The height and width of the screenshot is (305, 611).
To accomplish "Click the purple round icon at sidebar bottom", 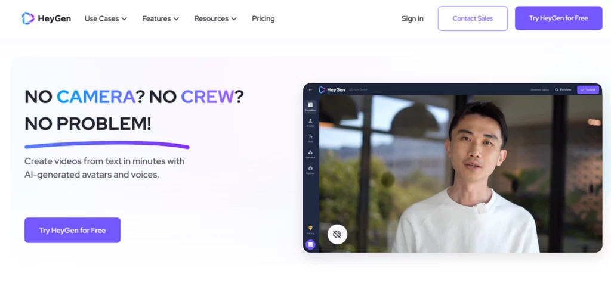I will coord(310,244).
